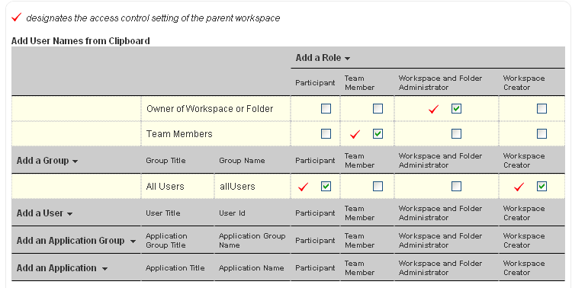This screenshot has width=572, height=288.
Task: Uncheck Participant for All Users group
Action: 326,187
